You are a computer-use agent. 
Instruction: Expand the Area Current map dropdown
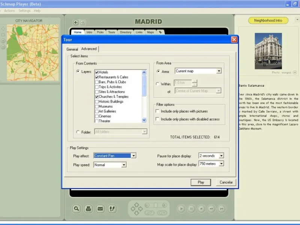click(x=219, y=71)
